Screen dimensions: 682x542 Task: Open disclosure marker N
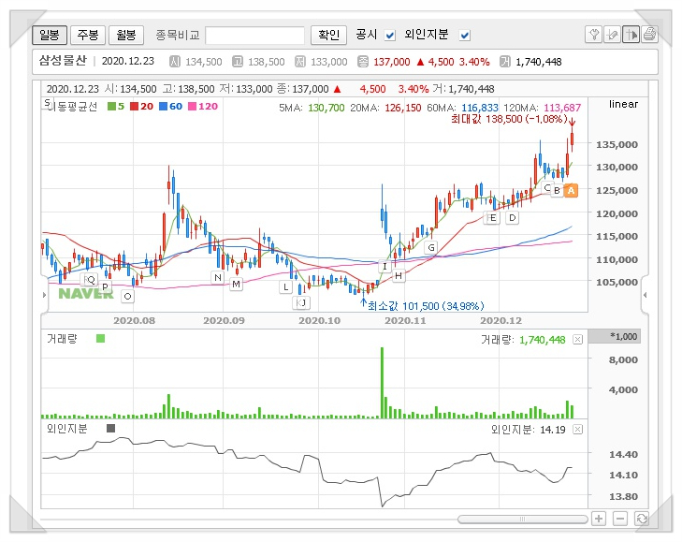point(218,277)
